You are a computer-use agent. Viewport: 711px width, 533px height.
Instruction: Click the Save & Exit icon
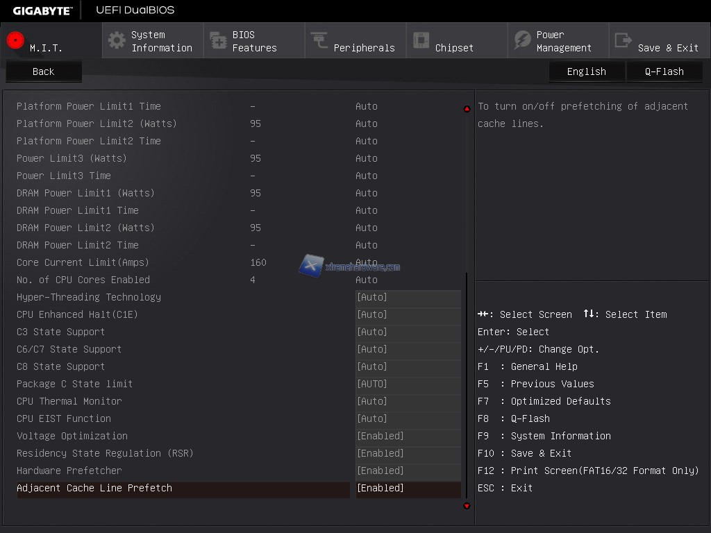pyautogui.click(x=623, y=40)
